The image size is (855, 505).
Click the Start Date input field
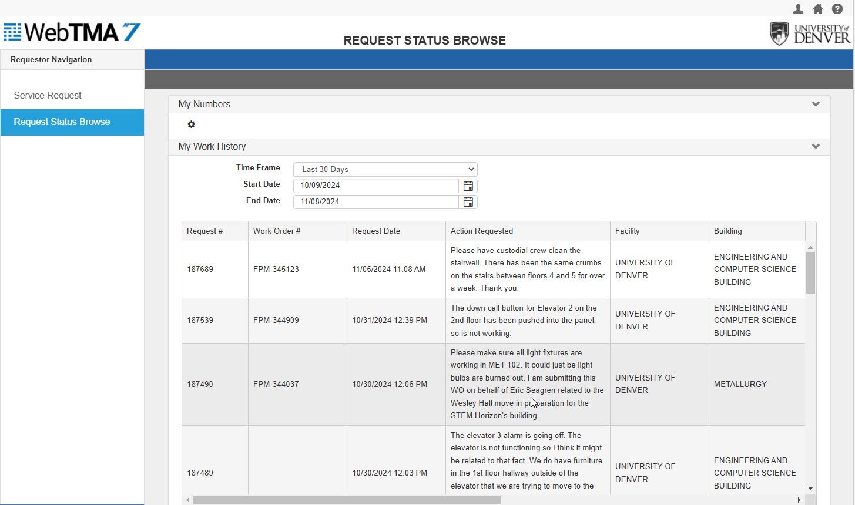click(x=376, y=186)
